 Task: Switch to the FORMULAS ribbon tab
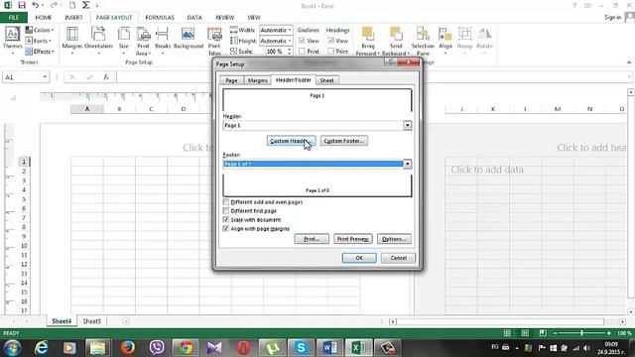click(x=160, y=18)
